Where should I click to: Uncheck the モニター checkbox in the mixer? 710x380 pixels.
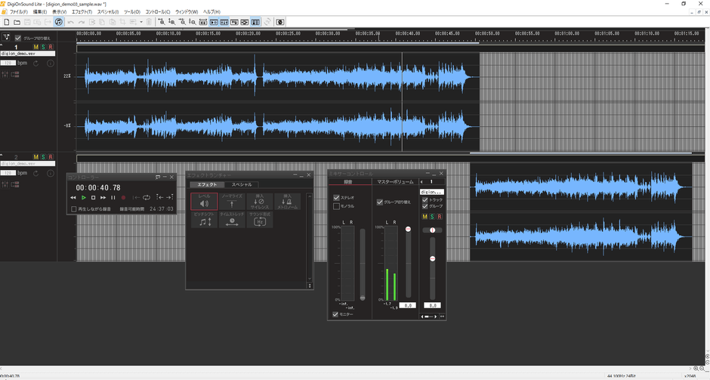[x=336, y=314]
